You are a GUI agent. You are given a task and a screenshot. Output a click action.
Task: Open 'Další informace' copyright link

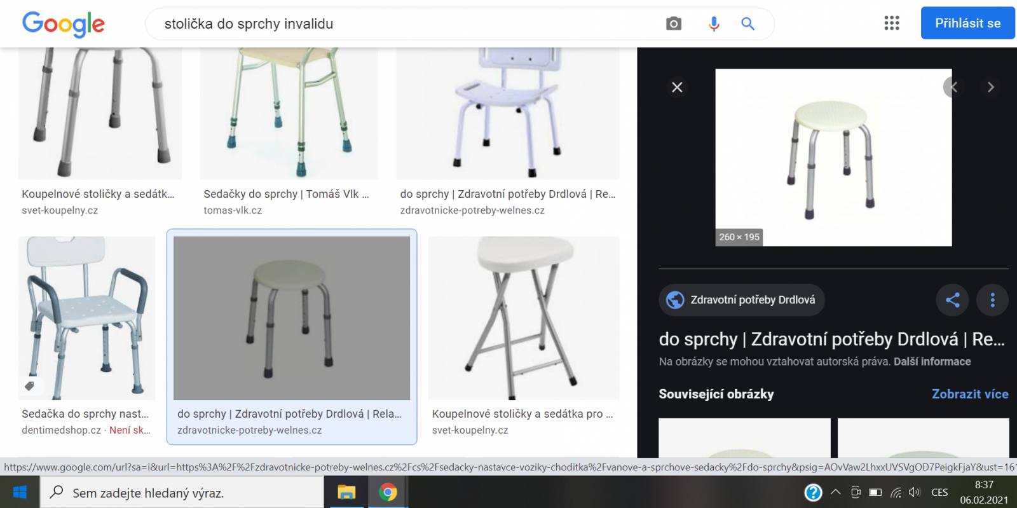[x=932, y=362]
